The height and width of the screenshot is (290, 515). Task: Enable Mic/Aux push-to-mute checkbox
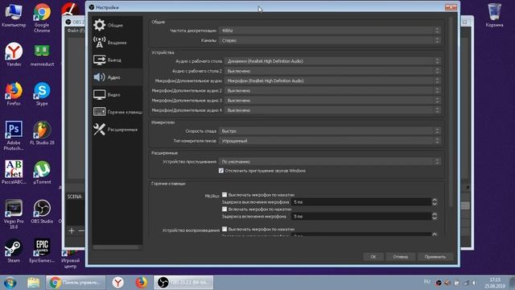click(x=225, y=195)
